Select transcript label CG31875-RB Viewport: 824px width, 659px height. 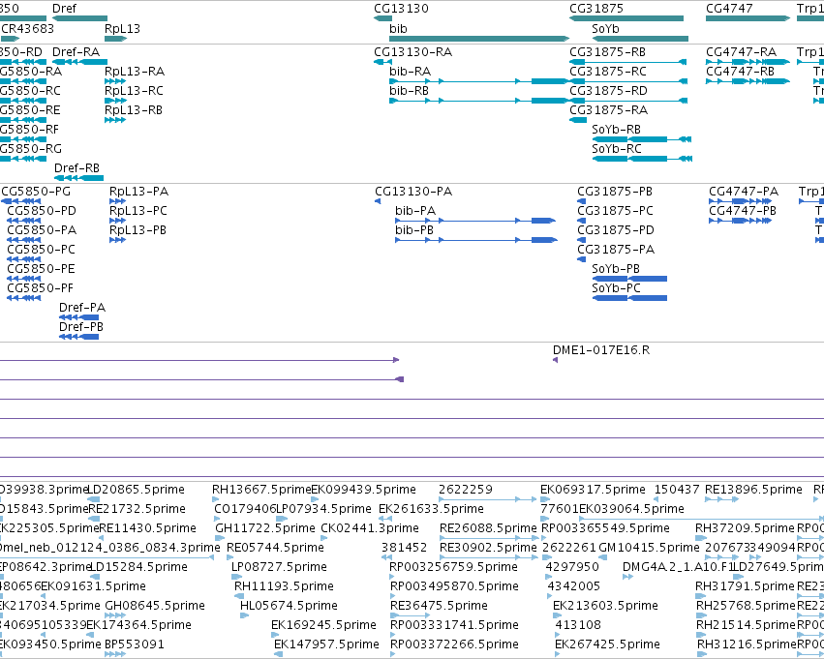(x=607, y=52)
